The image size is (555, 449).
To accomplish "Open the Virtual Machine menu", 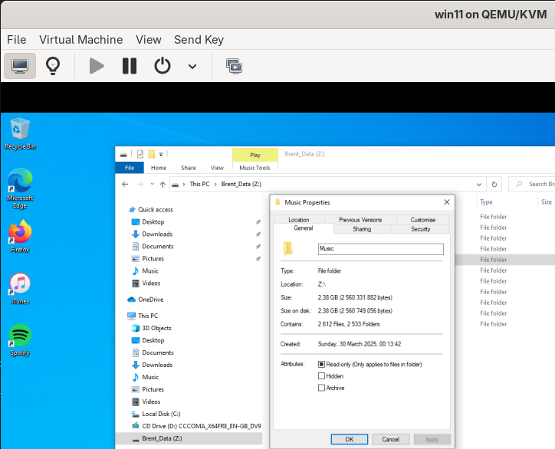I will [81, 40].
